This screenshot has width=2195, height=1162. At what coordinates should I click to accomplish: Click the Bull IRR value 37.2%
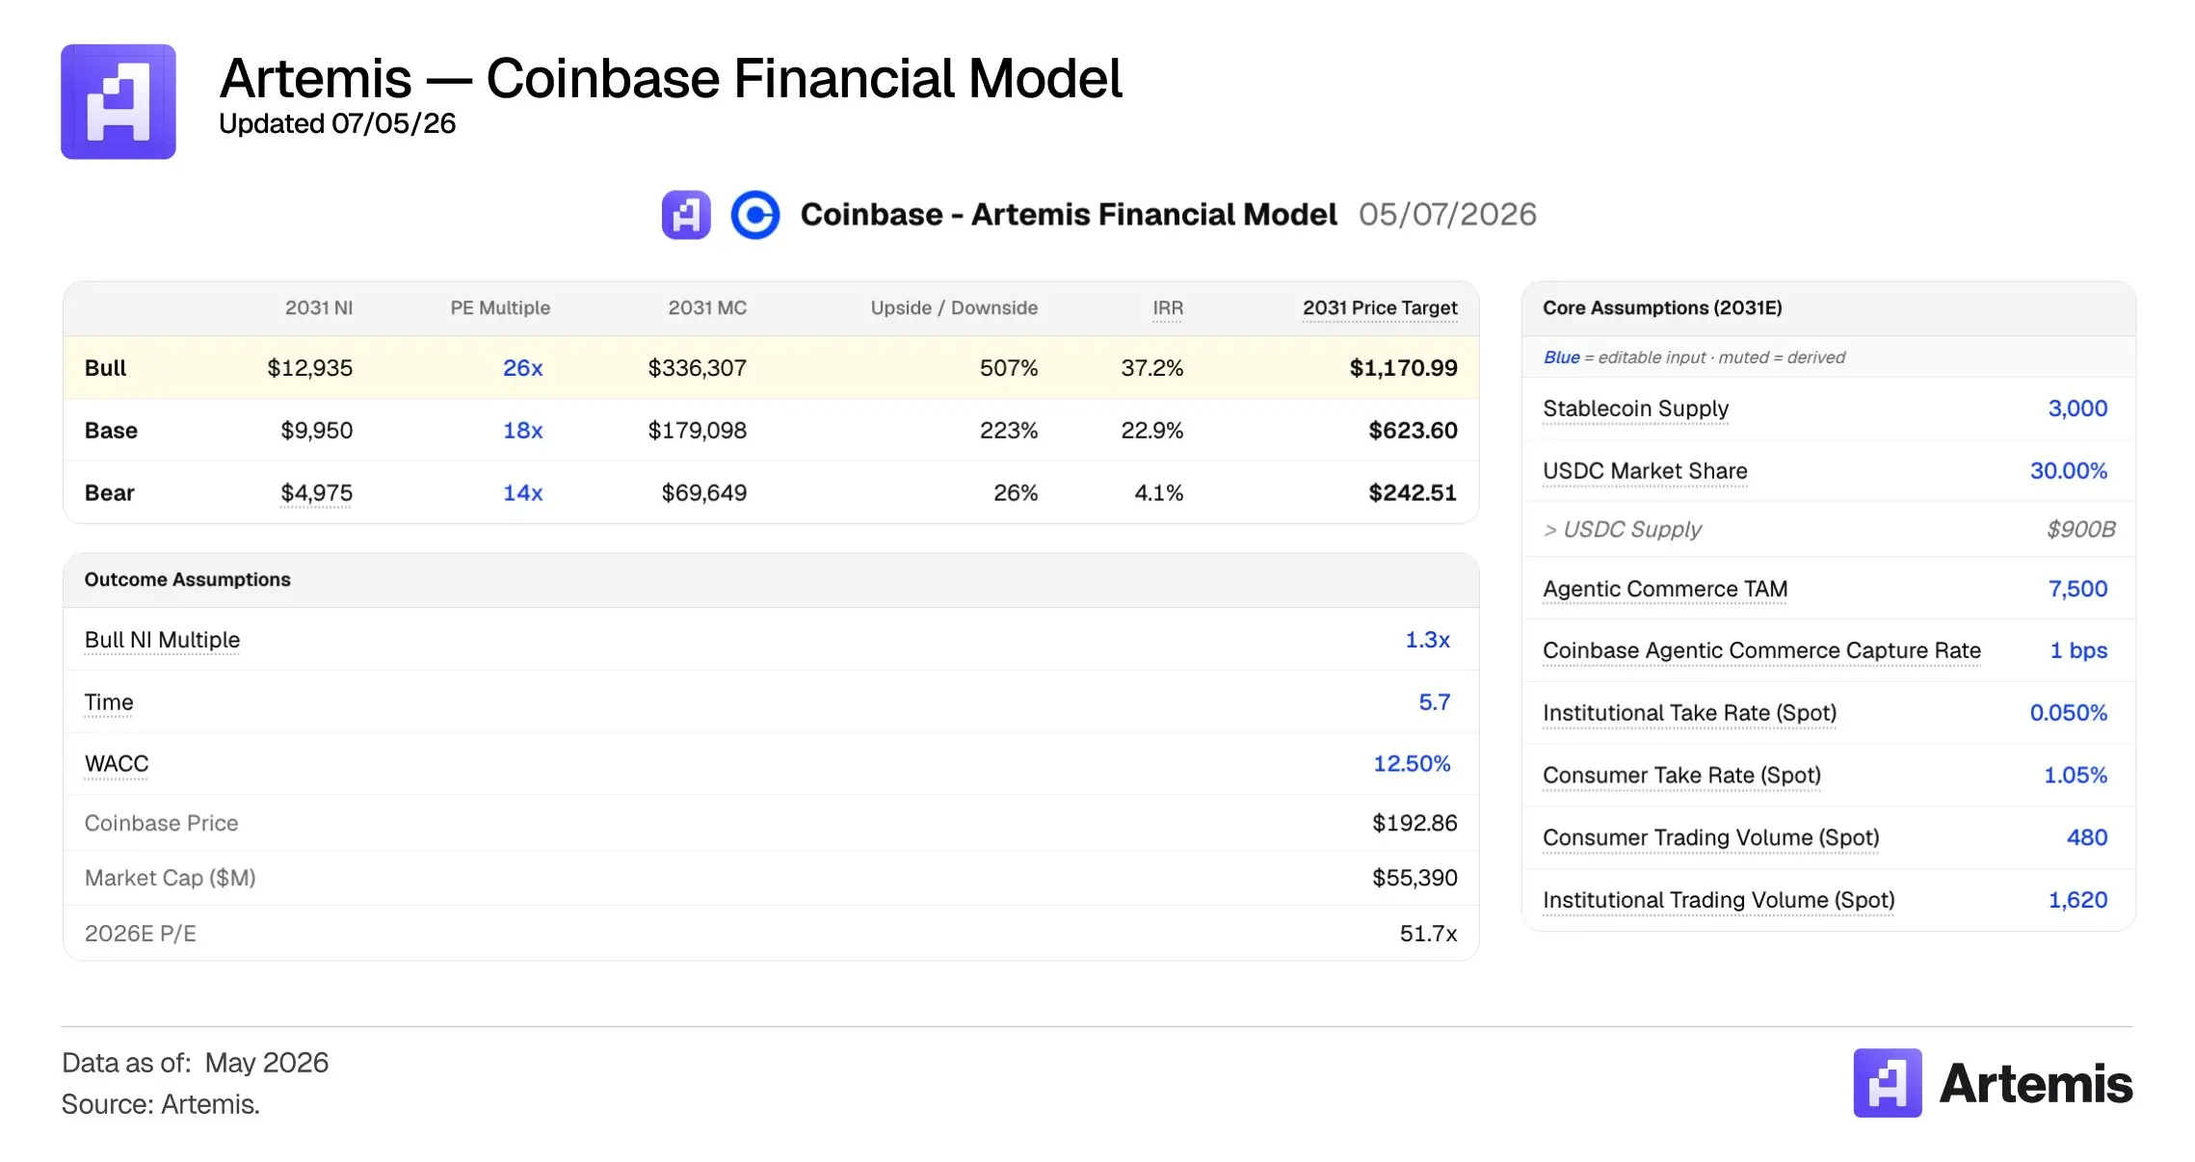click(x=1151, y=368)
